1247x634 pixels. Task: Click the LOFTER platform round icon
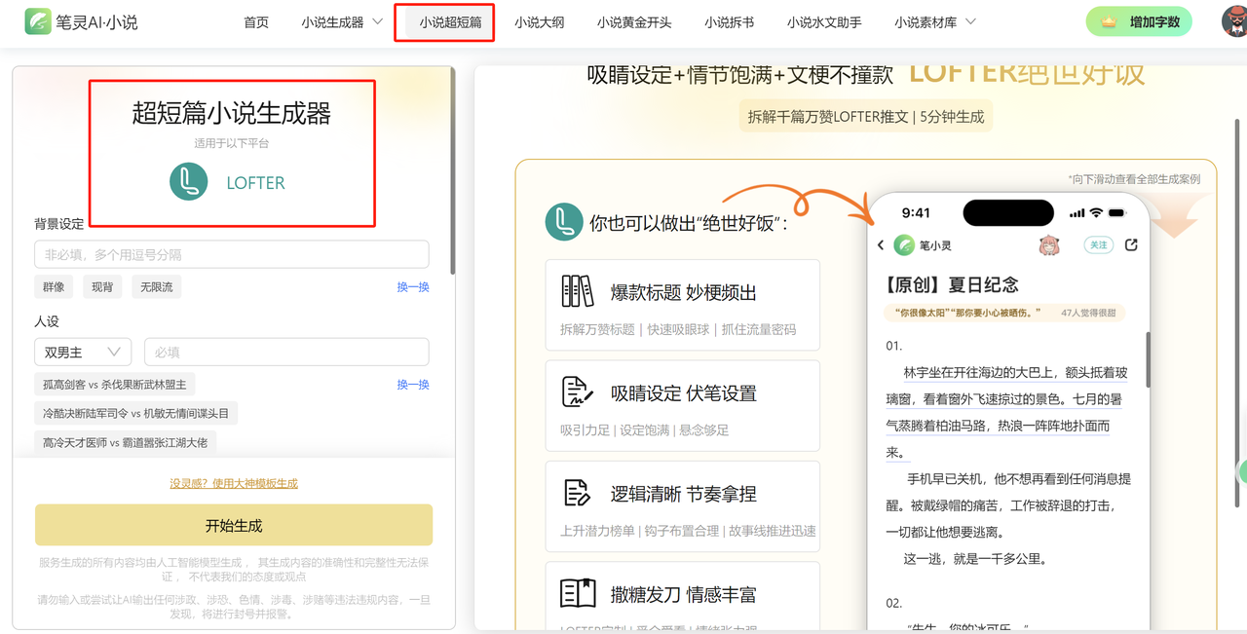tap(188, 182)
